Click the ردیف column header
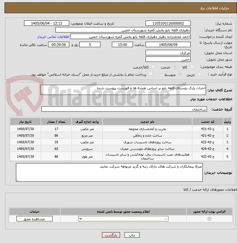 pyautogui.click(x=227, y=122)
